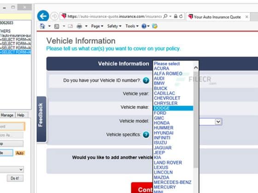Click the blue Help question icon in command bar
258x193 pixels.
(x=144, y=26)
